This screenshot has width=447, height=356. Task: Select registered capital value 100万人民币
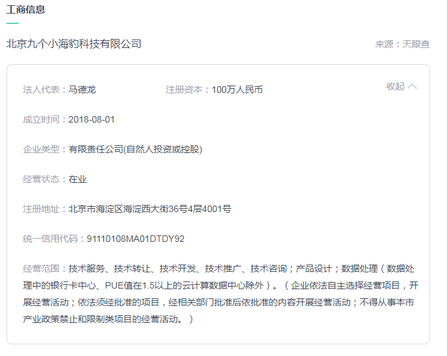pyautogui.click(x=237, y=89)
